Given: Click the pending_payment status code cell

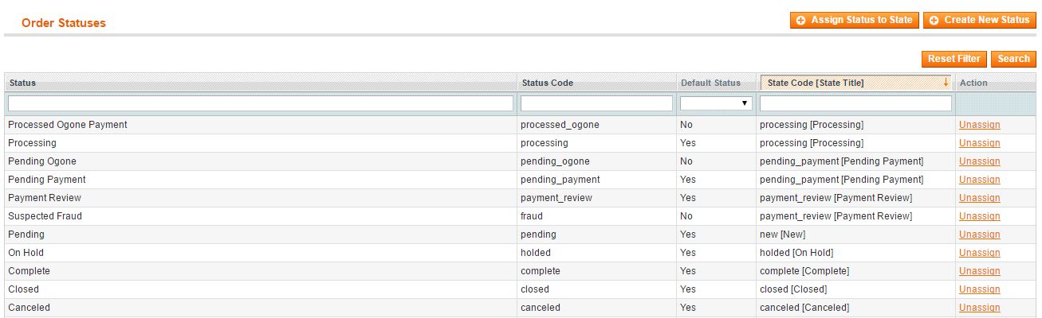Looking at the screenshot, I should pos(596,180).
